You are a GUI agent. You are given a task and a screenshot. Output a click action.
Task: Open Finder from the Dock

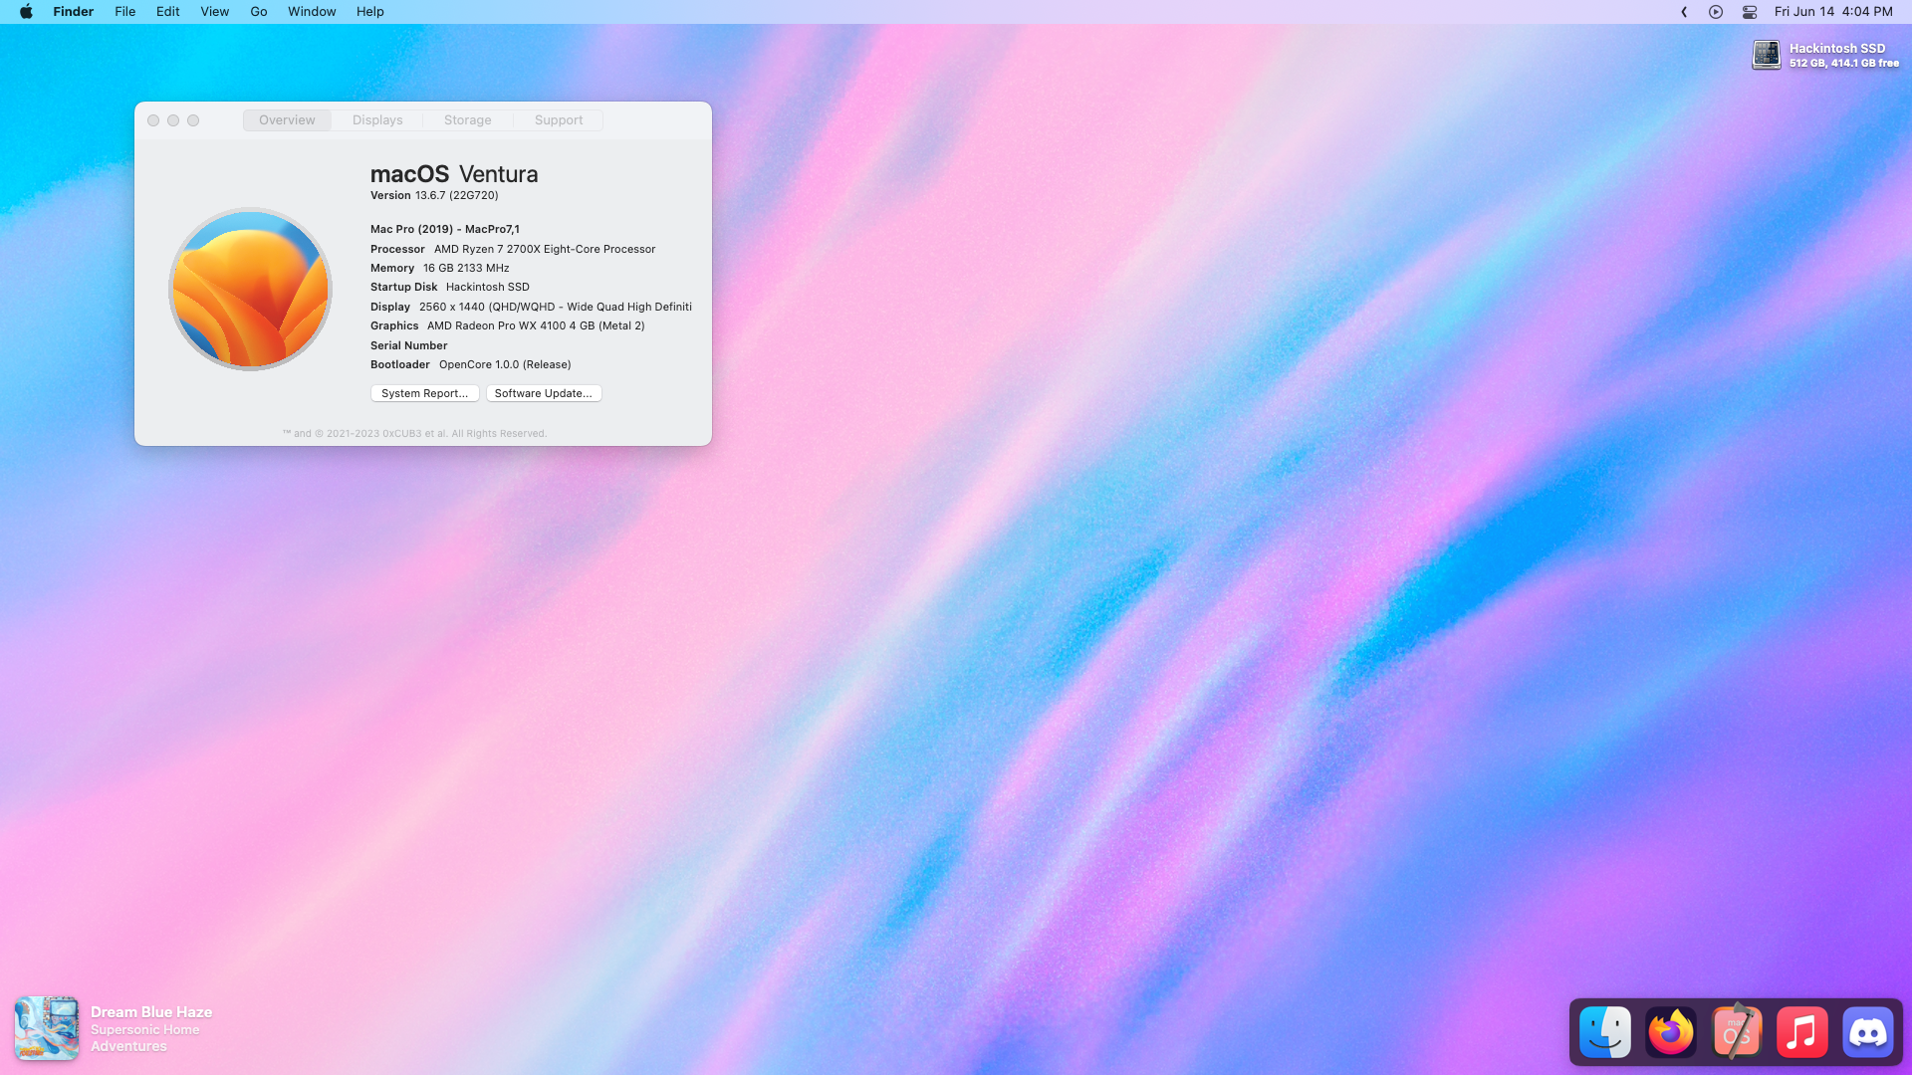[1605, 1032]
